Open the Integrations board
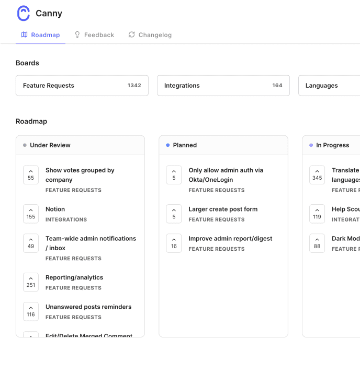Screen dimensions: 360x373 [223, 86]
